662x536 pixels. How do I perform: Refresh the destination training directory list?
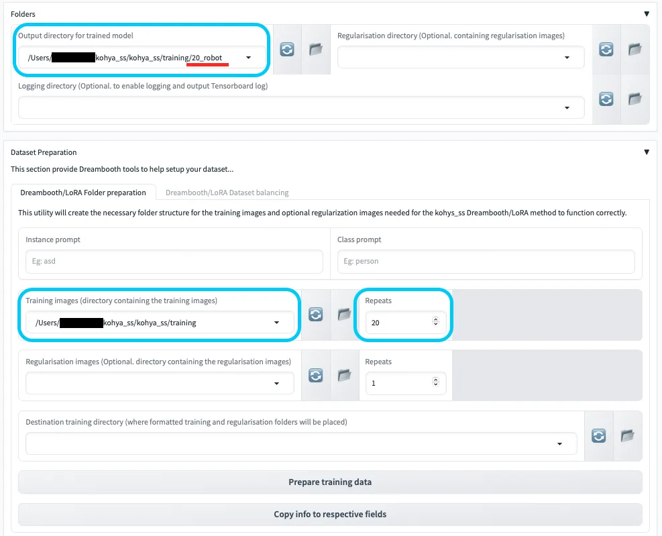(x=599, y=436)
